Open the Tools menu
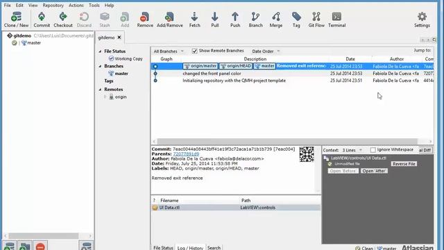This screenshot has height=250, width=444. [x=94, y=5]
